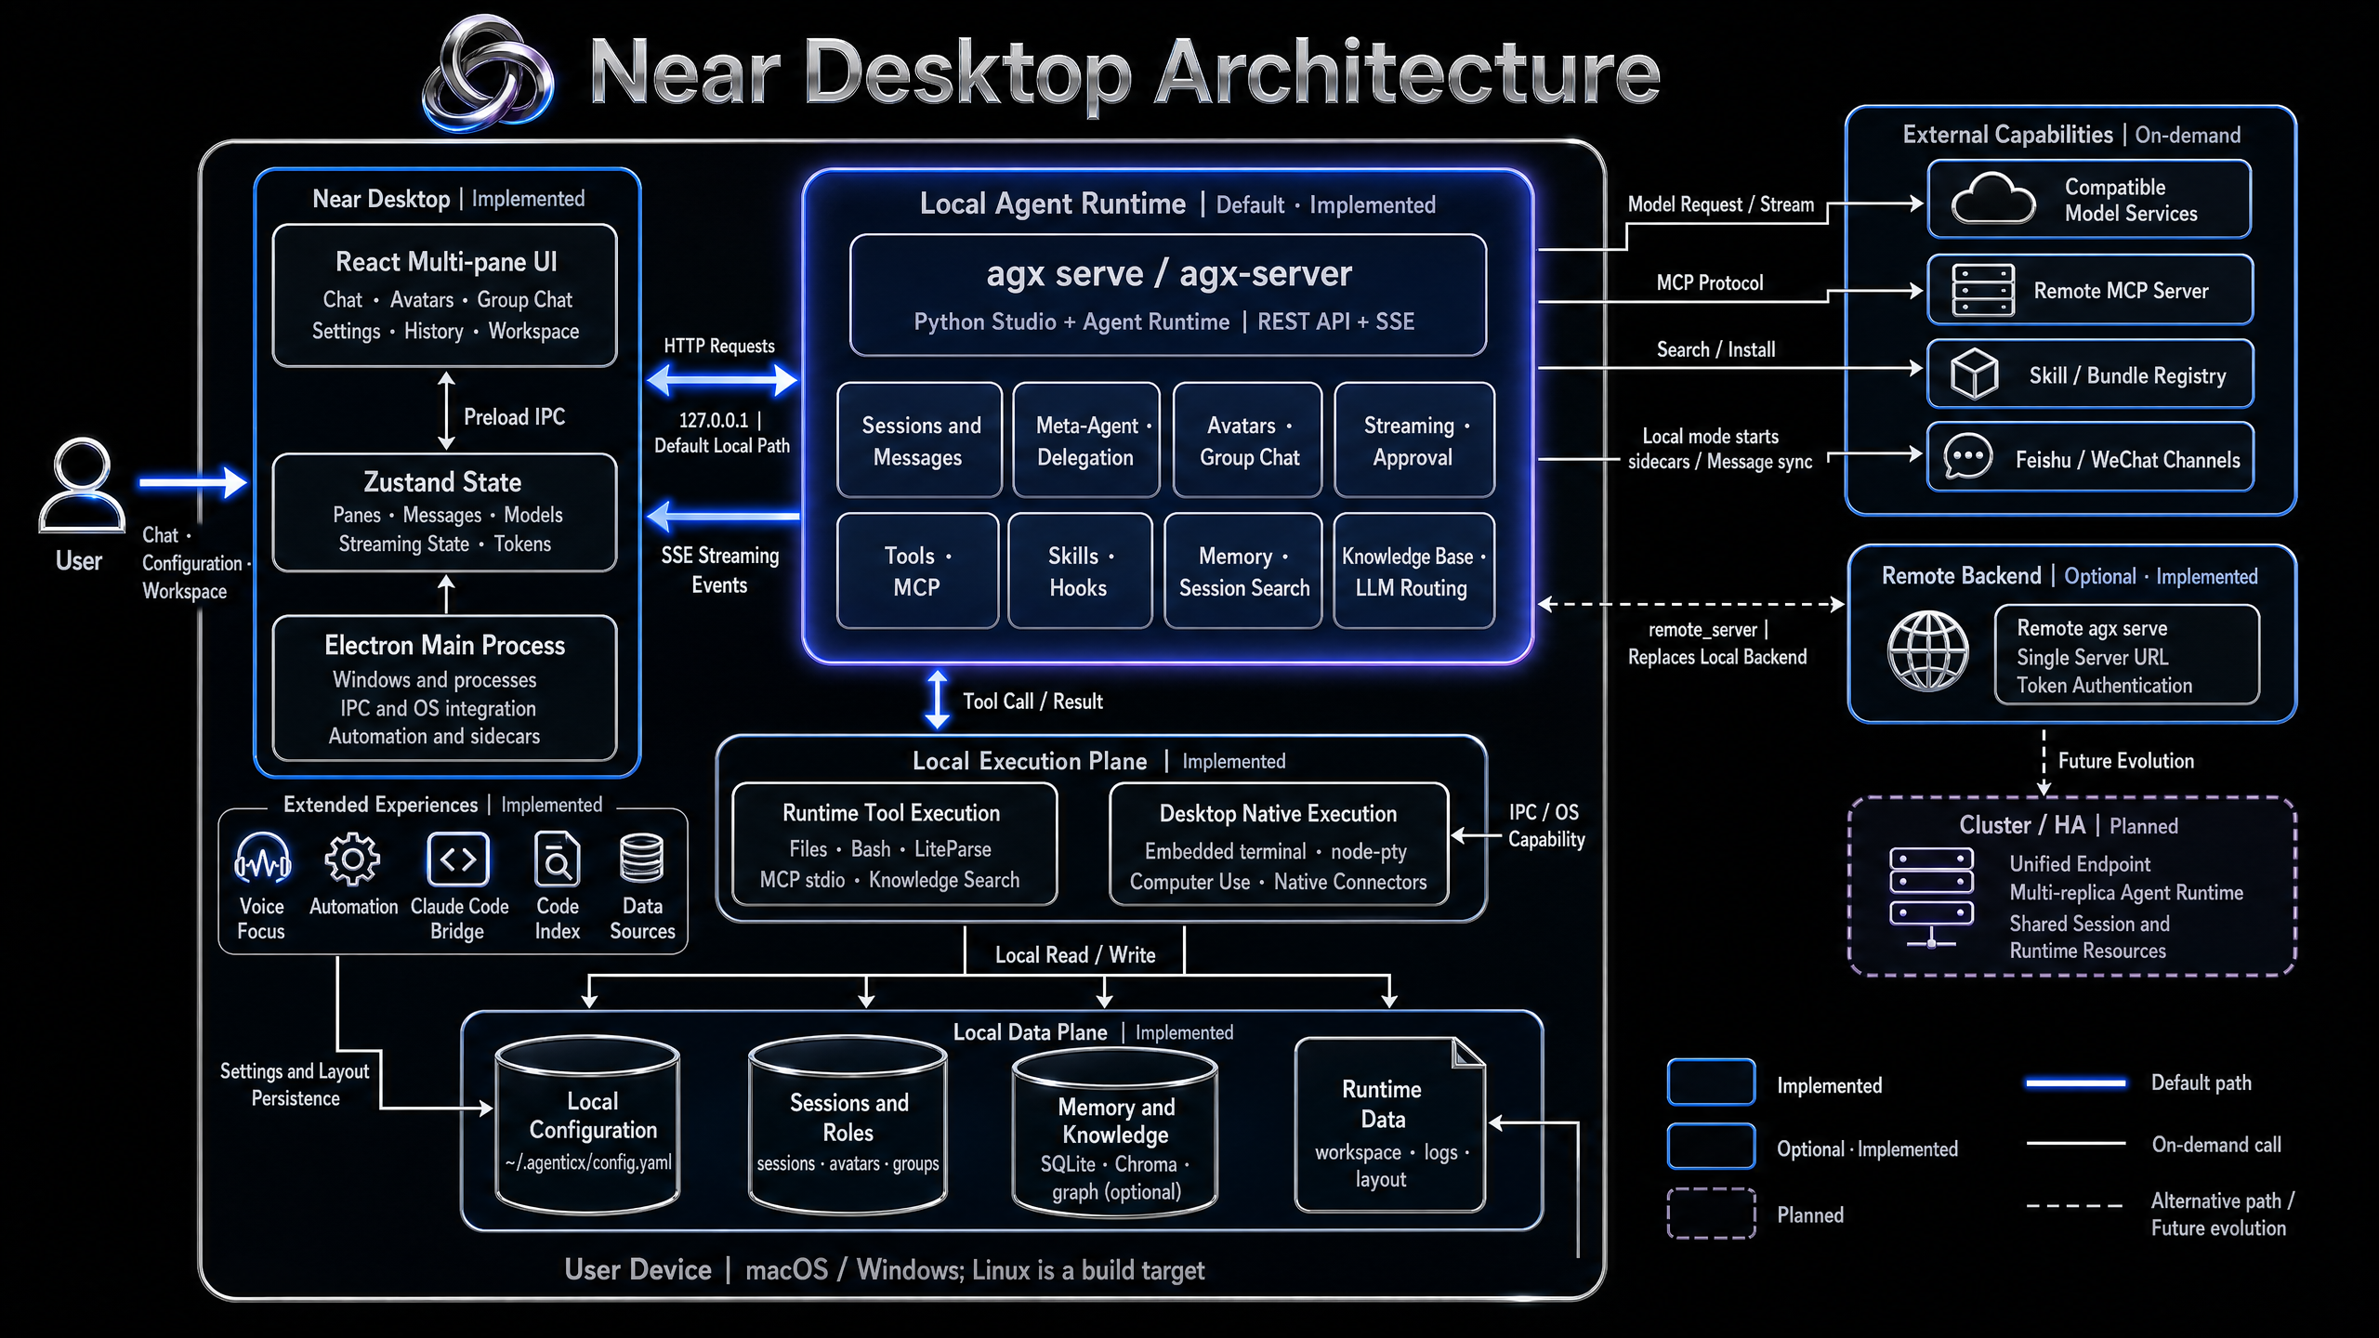The image size is (2379, 1338).
Task: Click the Local Read / Write label
Action: click(1075, 955)
